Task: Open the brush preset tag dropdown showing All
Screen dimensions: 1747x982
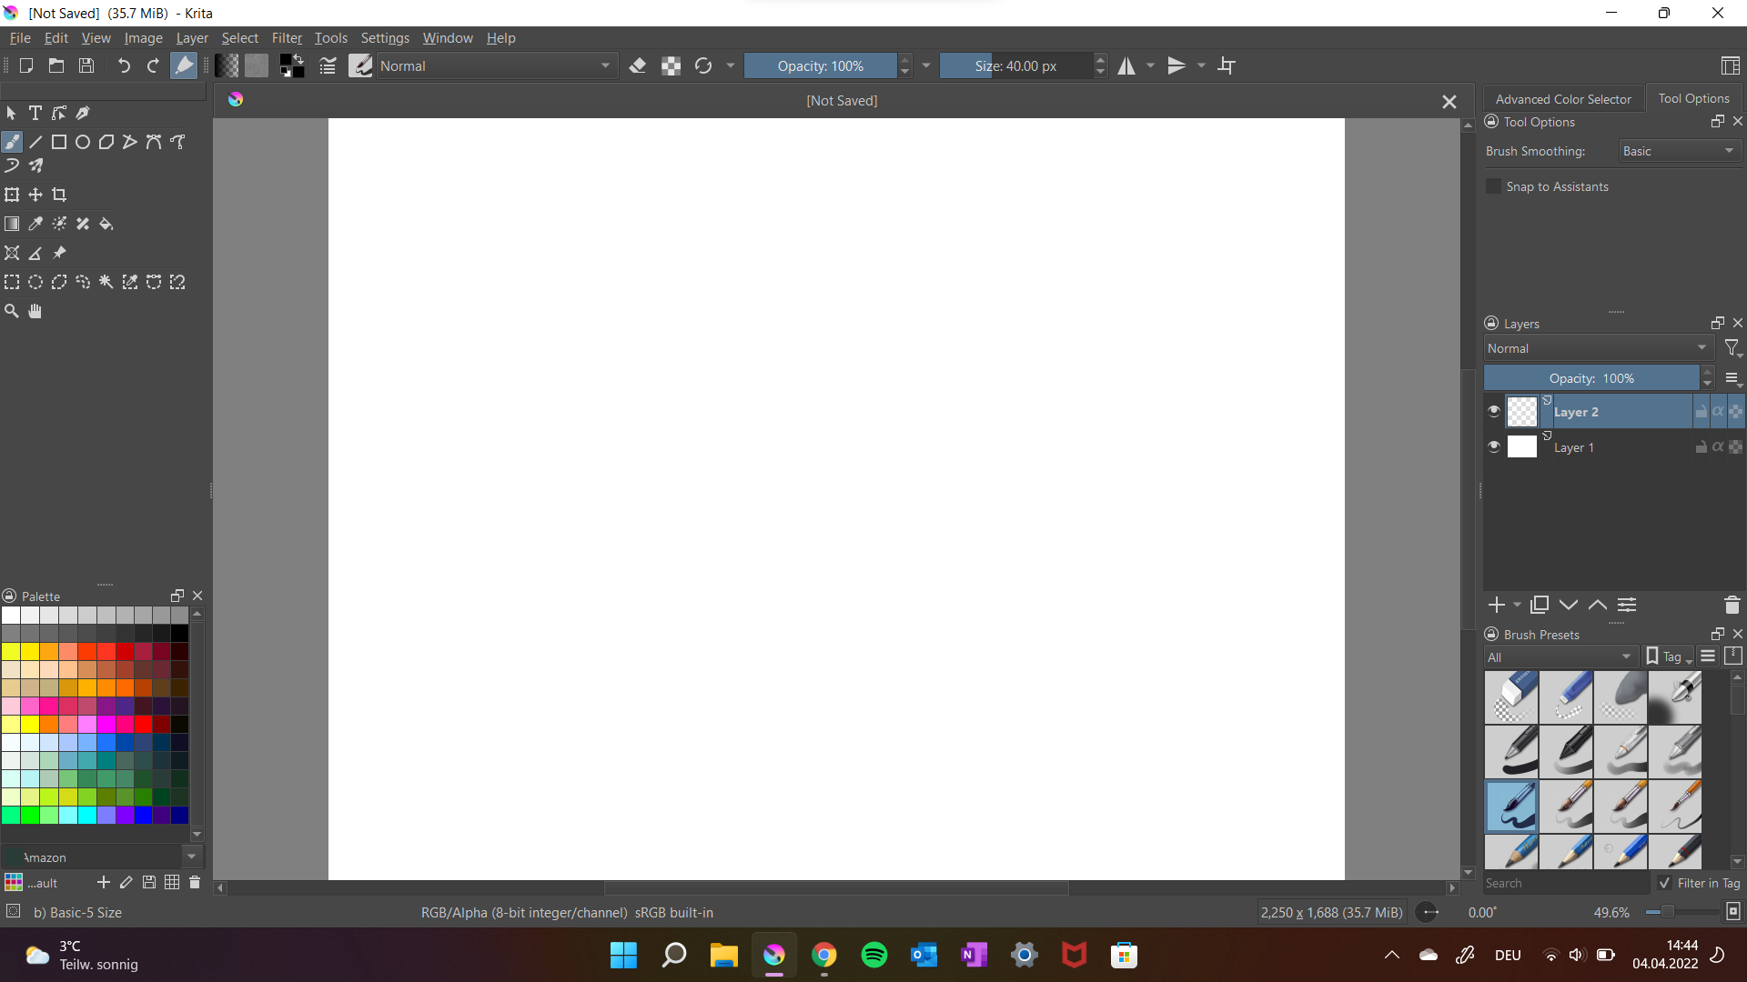Action: (1560, 656)
